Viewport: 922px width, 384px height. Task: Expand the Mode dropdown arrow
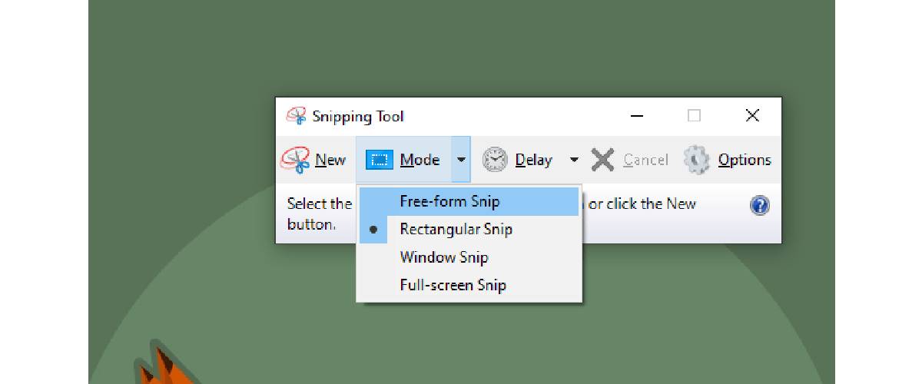click(460, 160)
